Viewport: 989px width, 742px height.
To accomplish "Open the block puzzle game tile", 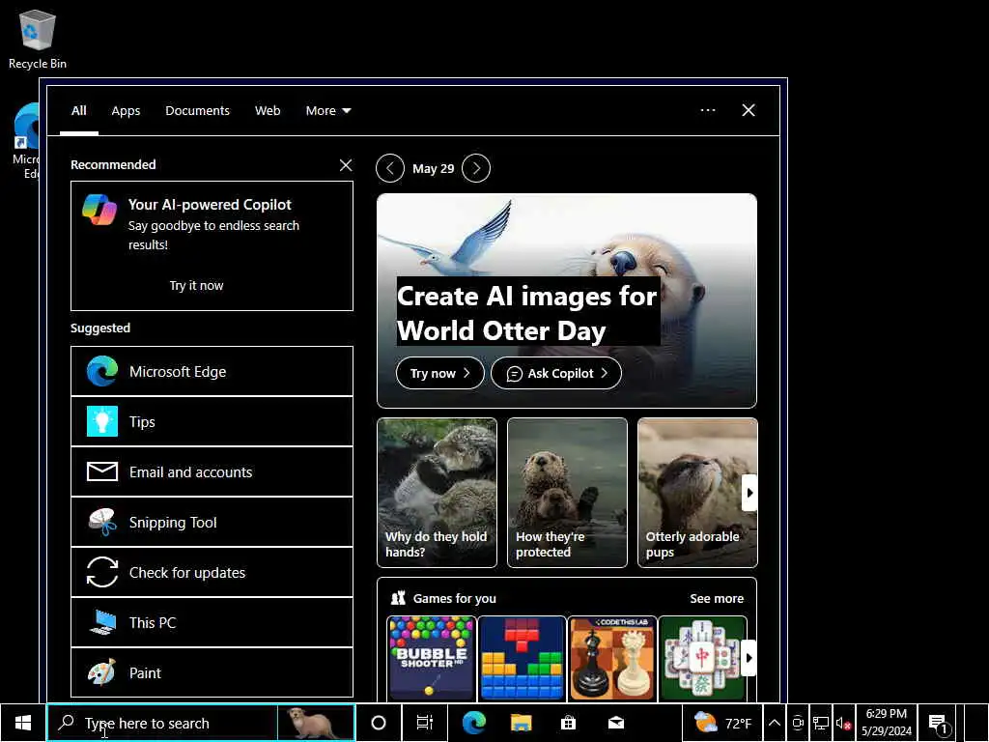I will click(x=522, y=658).
